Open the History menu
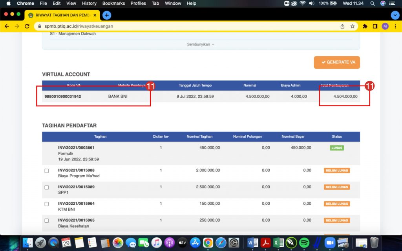Screen dimensions: 402x251 89,3
